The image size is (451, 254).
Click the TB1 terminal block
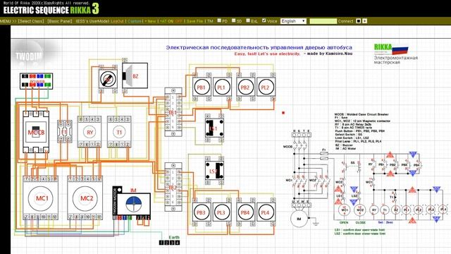pyautogui.click(x=173, y=112)
